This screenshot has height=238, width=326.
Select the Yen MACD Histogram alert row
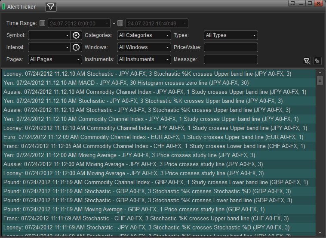pyautogui.click(x=156, y=83)
